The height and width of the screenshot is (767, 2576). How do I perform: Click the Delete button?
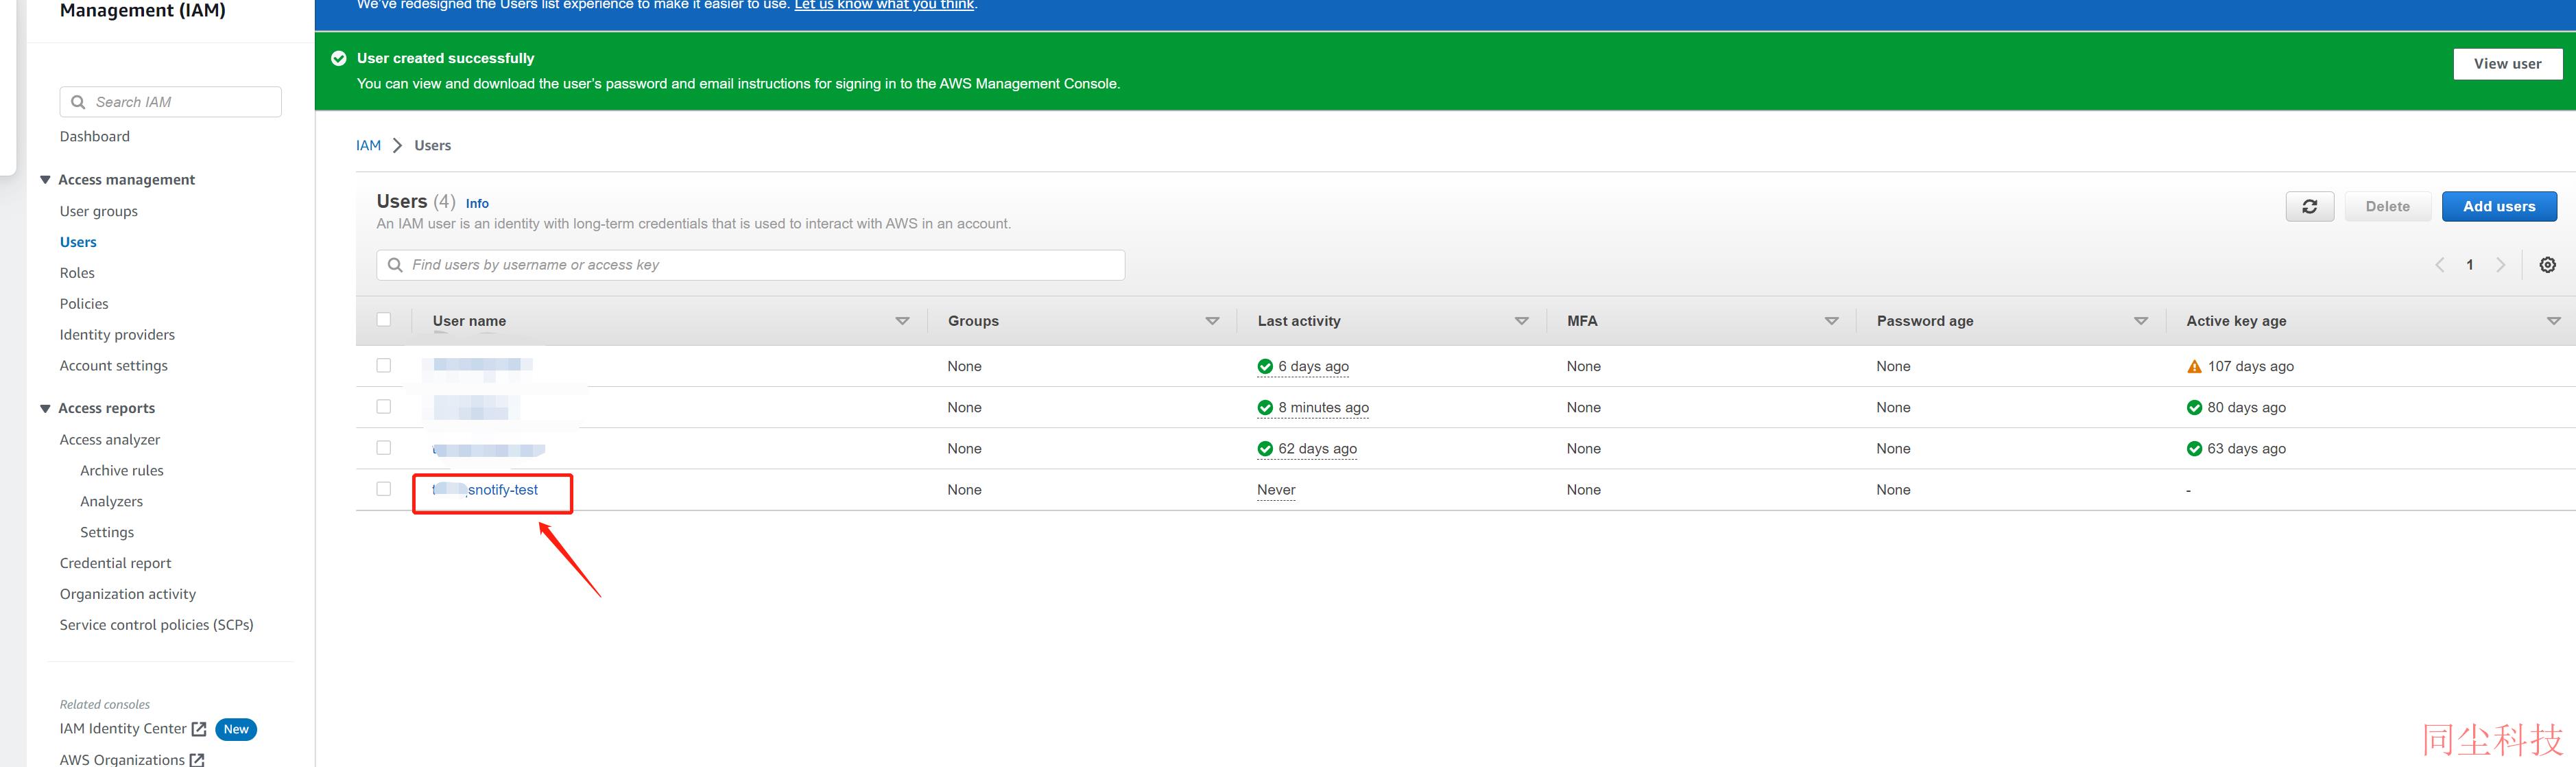click(2387, 206)
